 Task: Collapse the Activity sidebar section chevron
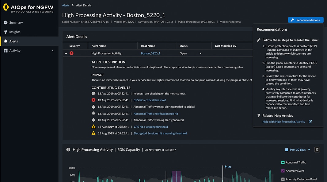pos(53,51)
